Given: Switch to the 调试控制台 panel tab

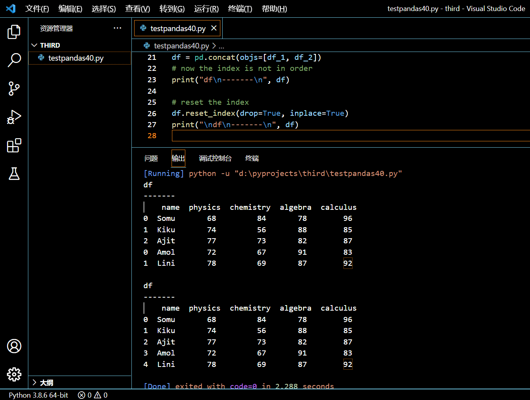Looking at the screenshot, I should click(x=215, y=158).
